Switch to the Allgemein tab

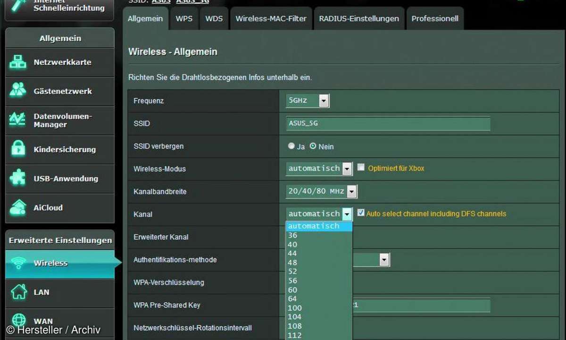pyautogui.click(x=145, y=19)
